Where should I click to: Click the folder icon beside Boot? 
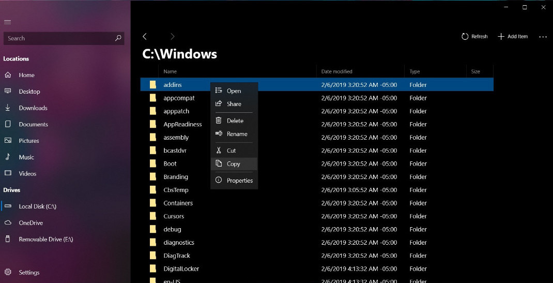pyautogui.click(x=152, y=163)
